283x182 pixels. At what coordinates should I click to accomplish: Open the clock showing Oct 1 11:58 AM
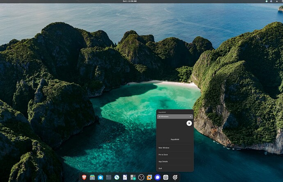pos(130,1)
